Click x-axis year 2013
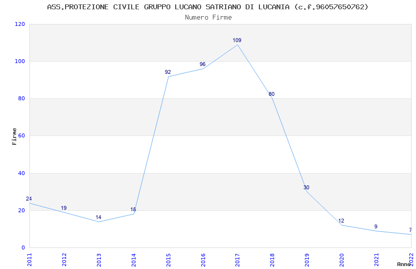 pyautogui.click(x=99, y=260)
